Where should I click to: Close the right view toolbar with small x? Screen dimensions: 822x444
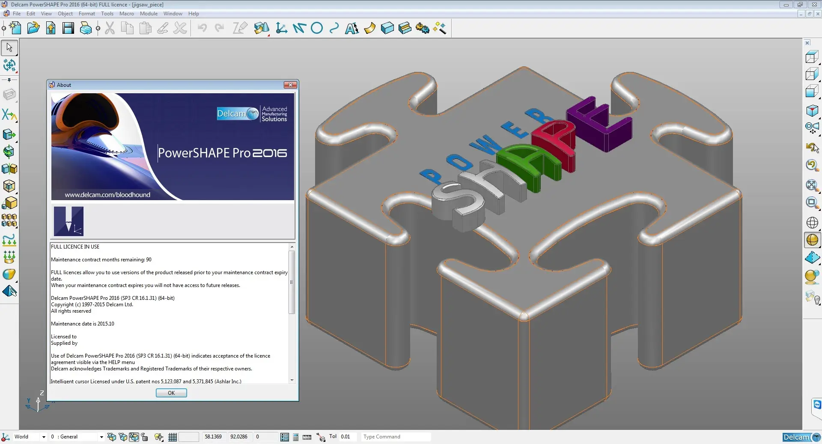807,43
